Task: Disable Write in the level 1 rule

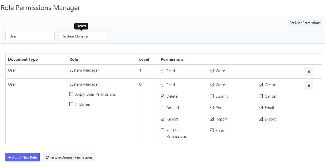Action: coord(212,71)
